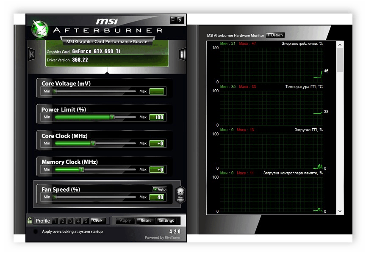The image size is (366, 256).
Task: Click the Fan Speed (%) label
Action: tap(61, 189)
